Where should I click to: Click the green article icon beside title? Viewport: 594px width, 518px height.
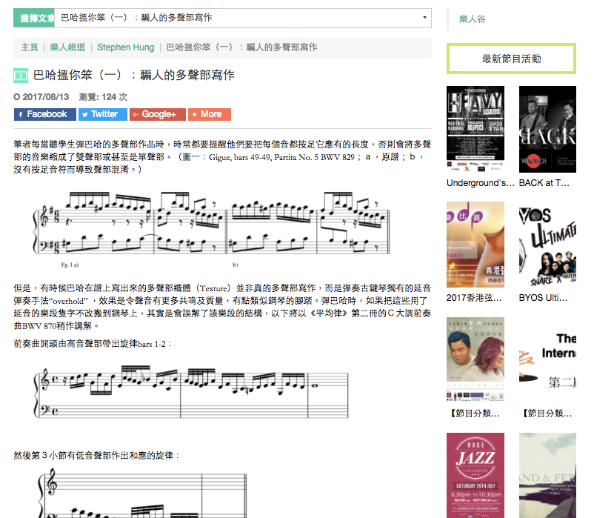coord(21,75)
